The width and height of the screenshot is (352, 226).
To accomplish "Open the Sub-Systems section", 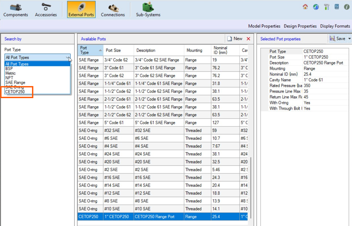I will [148, 10].
